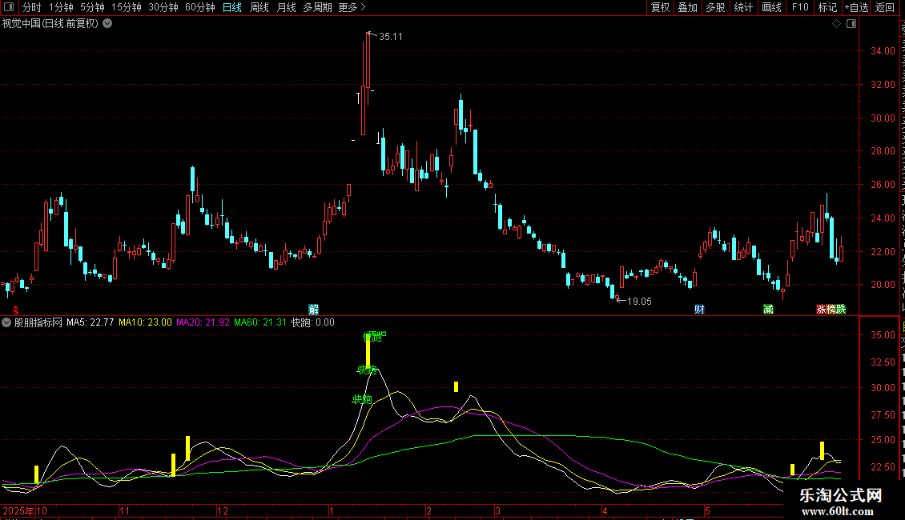Expand the 更多 period options
The height and width of the screenshot is (520, 905).
coord(352,7)
